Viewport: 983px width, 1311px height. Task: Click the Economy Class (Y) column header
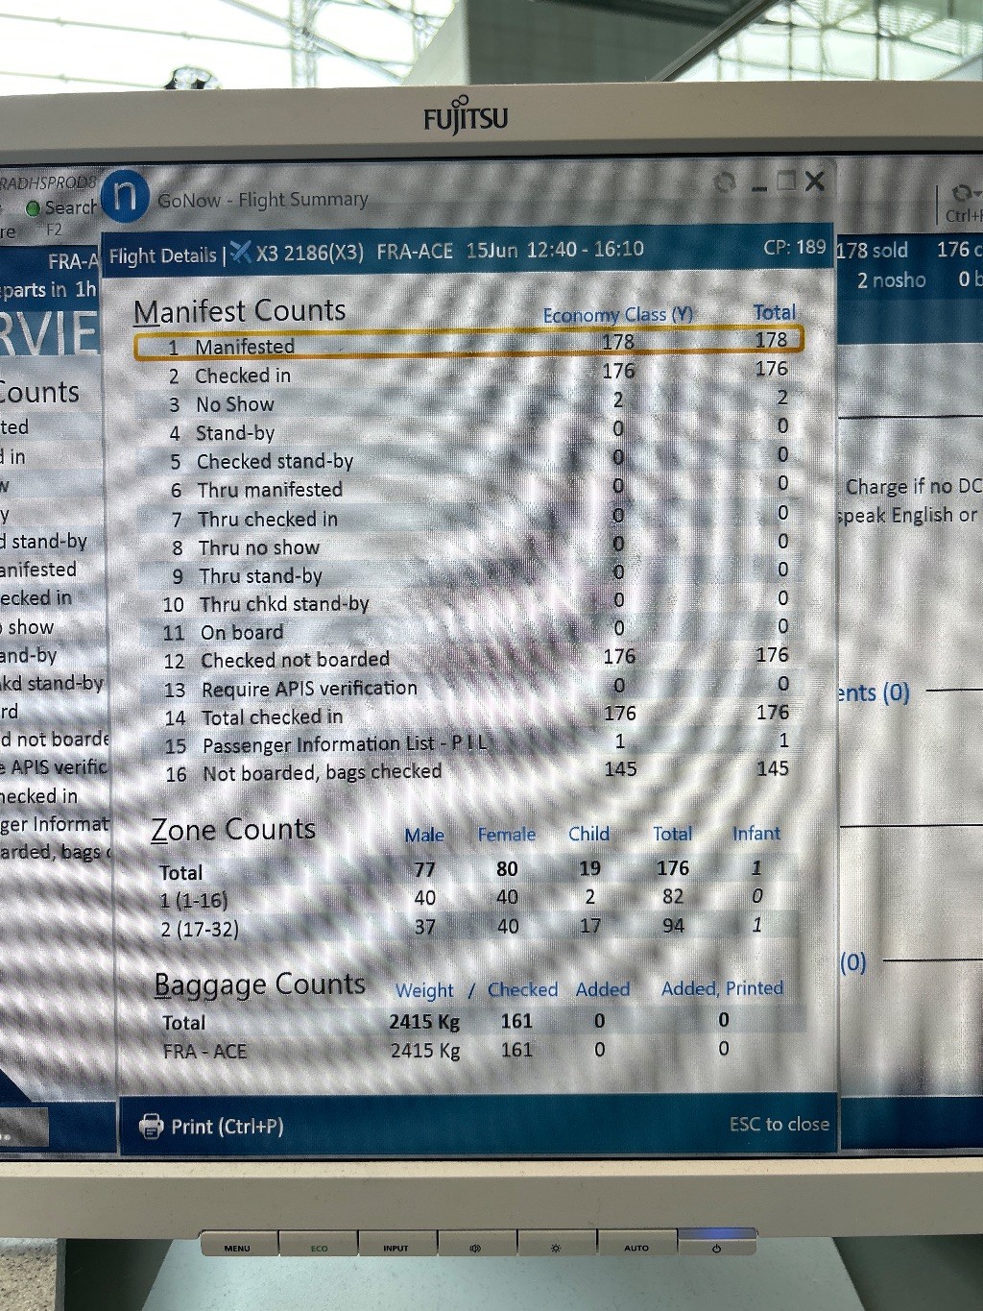click(617, 315)
